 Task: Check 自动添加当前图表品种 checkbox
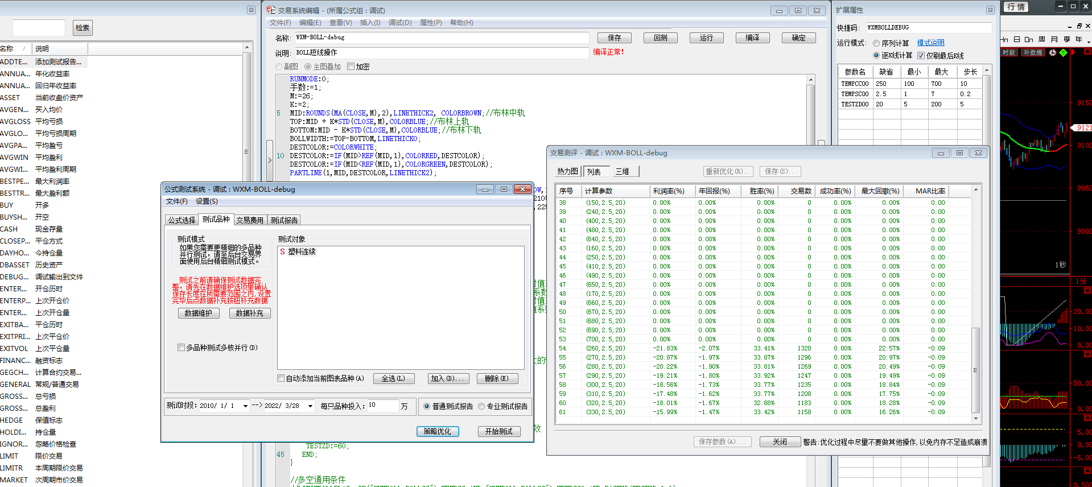tap(281, 378)
